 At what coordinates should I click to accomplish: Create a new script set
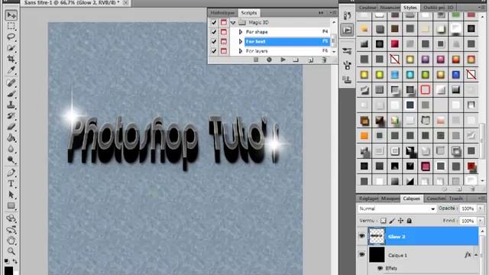click(x=296, y=60)
